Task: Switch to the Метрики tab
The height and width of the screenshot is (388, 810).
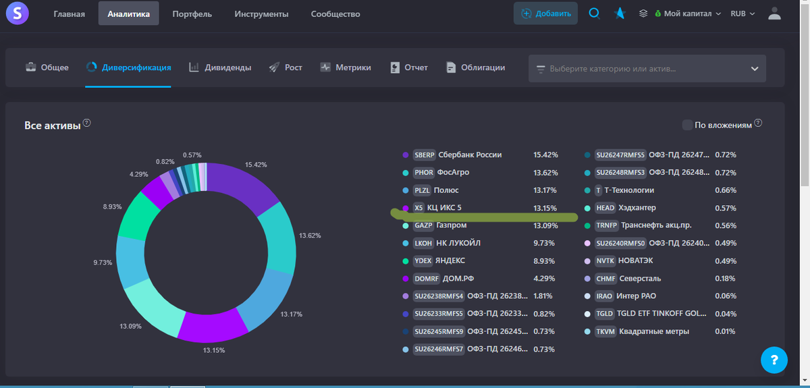Action: tap(346, 67)
